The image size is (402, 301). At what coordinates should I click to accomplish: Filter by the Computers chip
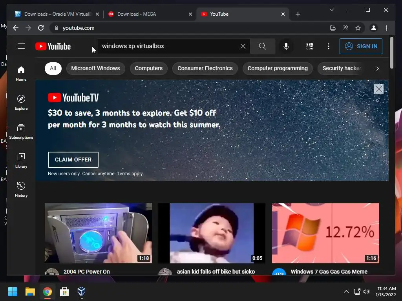coord(149,68)
